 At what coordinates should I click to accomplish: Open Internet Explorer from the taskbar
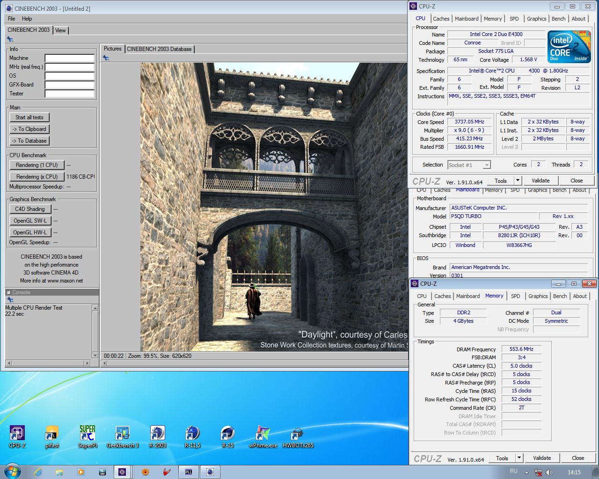click(38, 472)
